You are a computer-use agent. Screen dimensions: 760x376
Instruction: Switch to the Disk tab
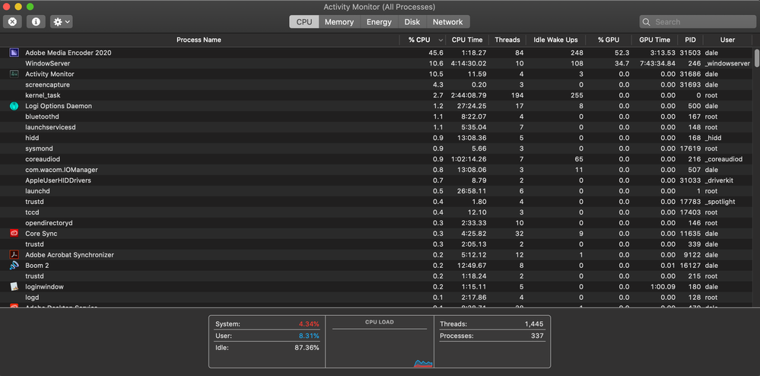coord(412,22)
